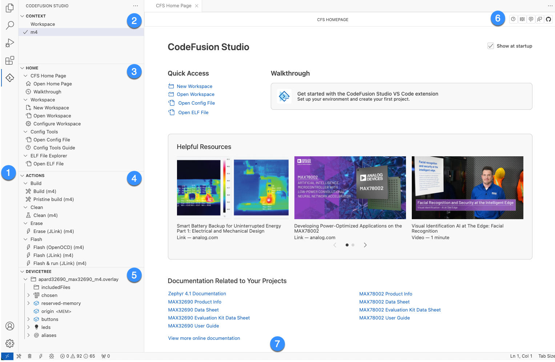The image size is (555, 362).
Task: Open CodeFusion Studio sidebar more actions menu
Action: (136, 6)
